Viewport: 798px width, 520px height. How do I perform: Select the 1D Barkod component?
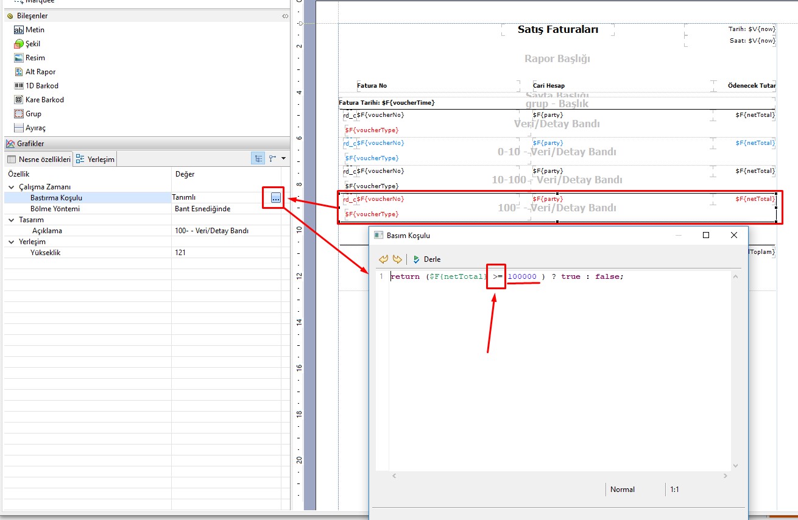tap(41, 86)
